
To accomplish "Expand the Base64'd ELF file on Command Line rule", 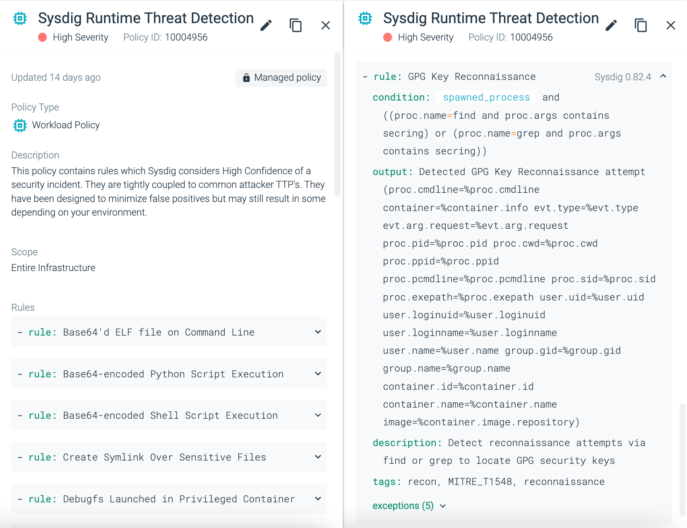I will coord(318,332).
